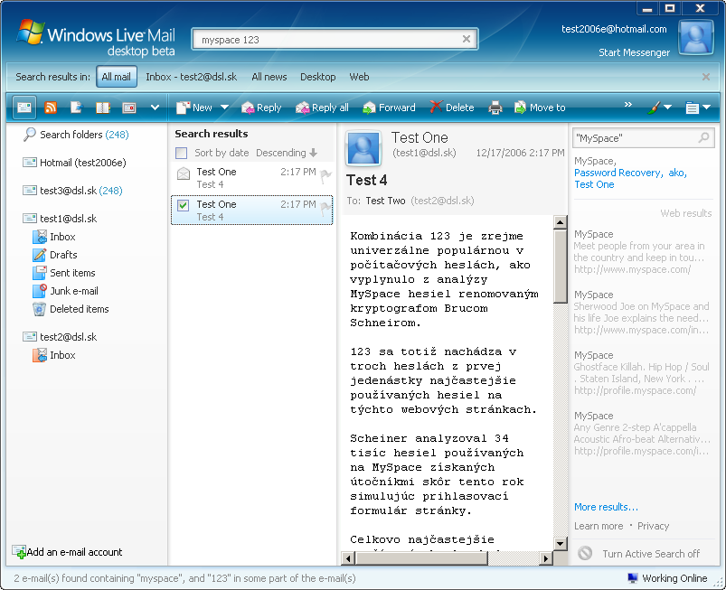Collapse the test1@dsl.sk account
The image size is (726, 590).
pyautogui.click(x=60, y=219)
